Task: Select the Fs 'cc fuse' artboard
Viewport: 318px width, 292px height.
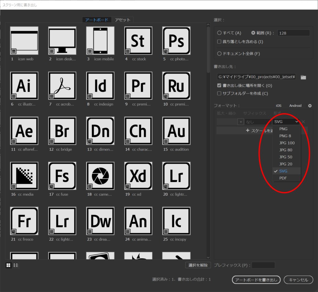Action: (62, 176)
